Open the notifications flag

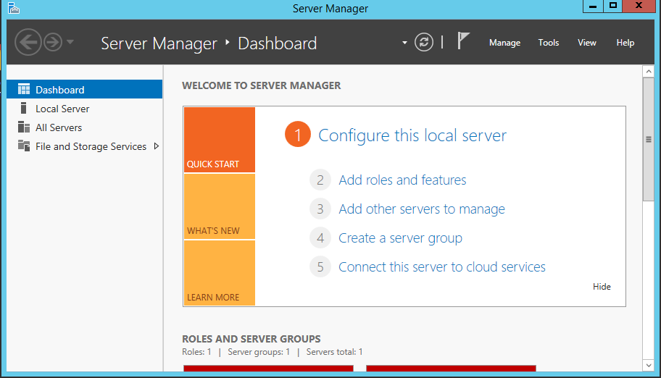tap(463, 41)
